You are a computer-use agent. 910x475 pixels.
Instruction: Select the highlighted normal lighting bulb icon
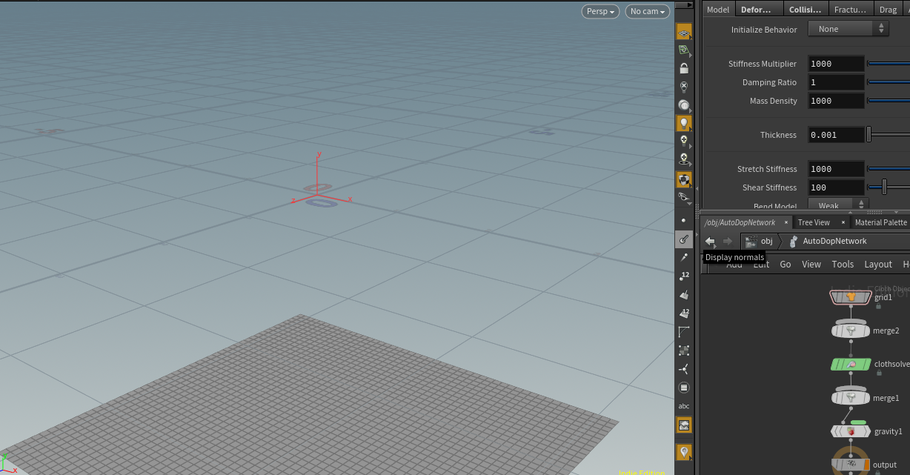[x=684, y=123]
